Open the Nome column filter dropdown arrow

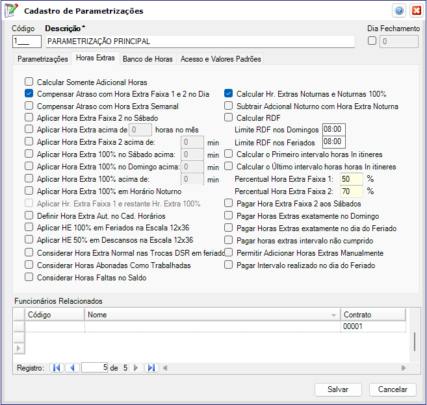(x=334, y=315)
